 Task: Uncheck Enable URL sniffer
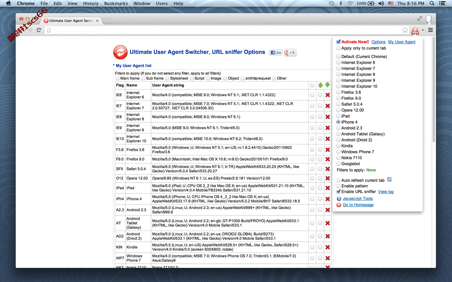pos(339,192)
